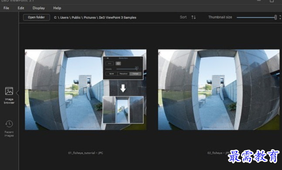The image size is (282, 170).
Task: Click Public in the folder path
Action: coord(76,17)
